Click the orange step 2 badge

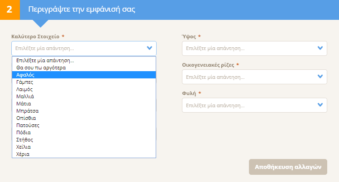pyautogui.click(x=10, y=10)
